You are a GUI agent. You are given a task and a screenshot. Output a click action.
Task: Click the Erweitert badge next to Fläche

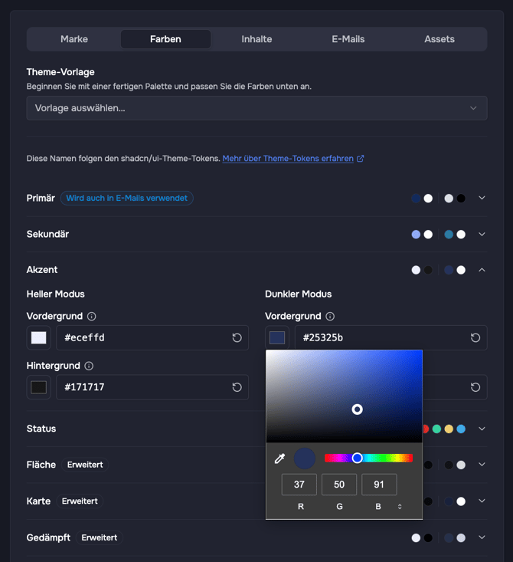point(85,465)
